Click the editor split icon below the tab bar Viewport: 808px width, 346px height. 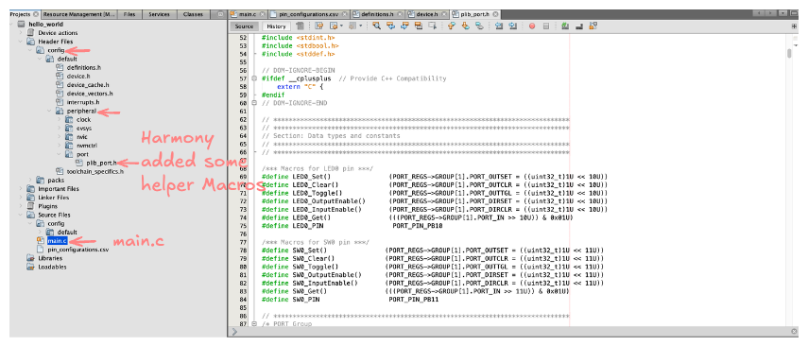[794, 26]
